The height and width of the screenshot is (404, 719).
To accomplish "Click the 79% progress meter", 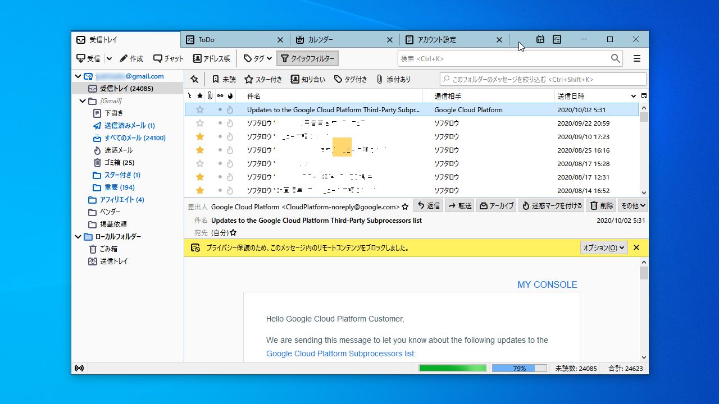I will tap(520, 369).
